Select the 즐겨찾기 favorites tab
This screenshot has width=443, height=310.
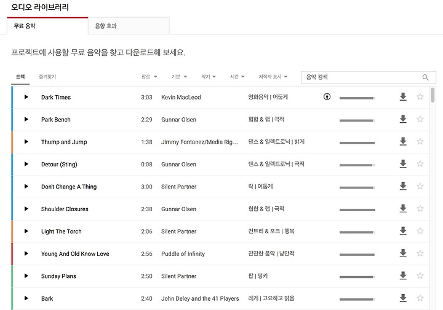point(47,77)
